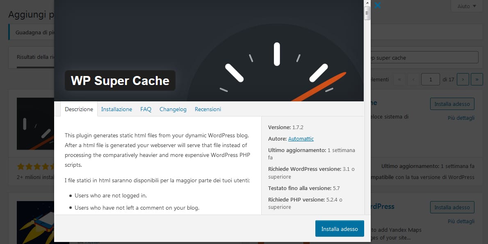Click the 'di 17' page count text
The width and height of the screenshot is (488, 244).
[448, 79]
